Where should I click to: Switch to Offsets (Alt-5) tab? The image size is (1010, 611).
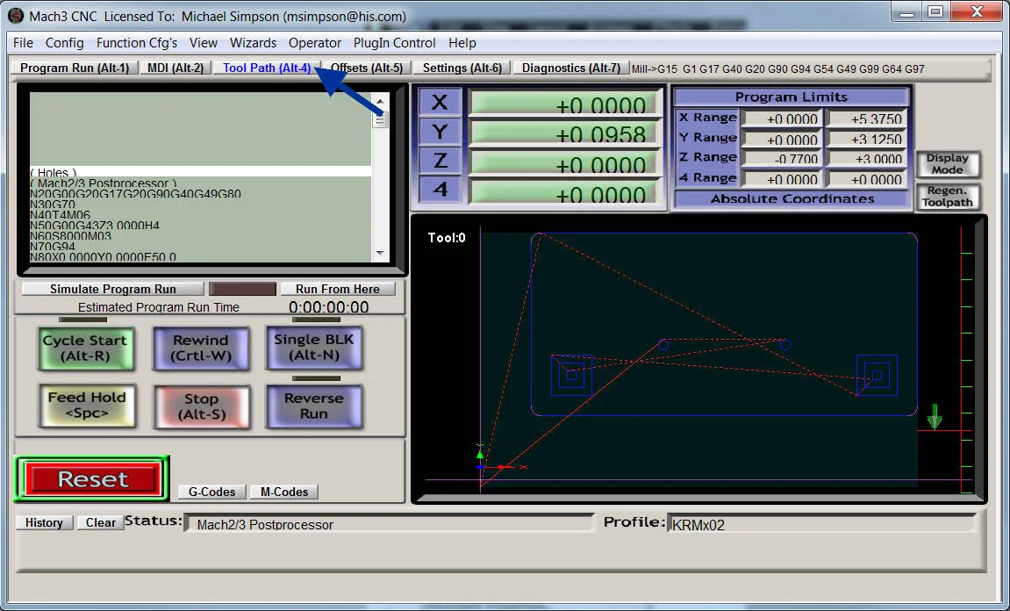[x=367, y=68]
